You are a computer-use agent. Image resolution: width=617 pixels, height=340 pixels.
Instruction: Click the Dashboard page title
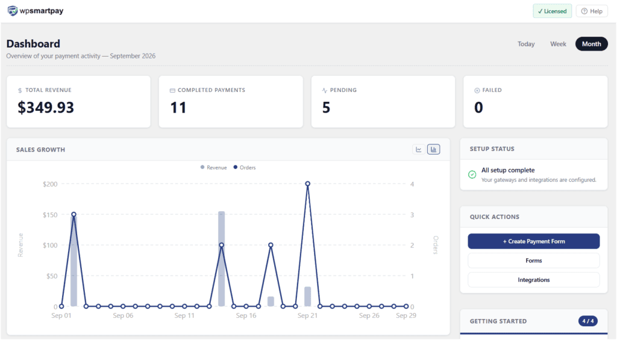(x=33, y=44)
